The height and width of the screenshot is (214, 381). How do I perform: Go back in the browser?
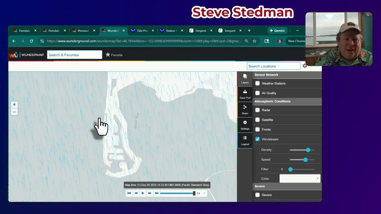pyautogui.click(x=14, y=41)
